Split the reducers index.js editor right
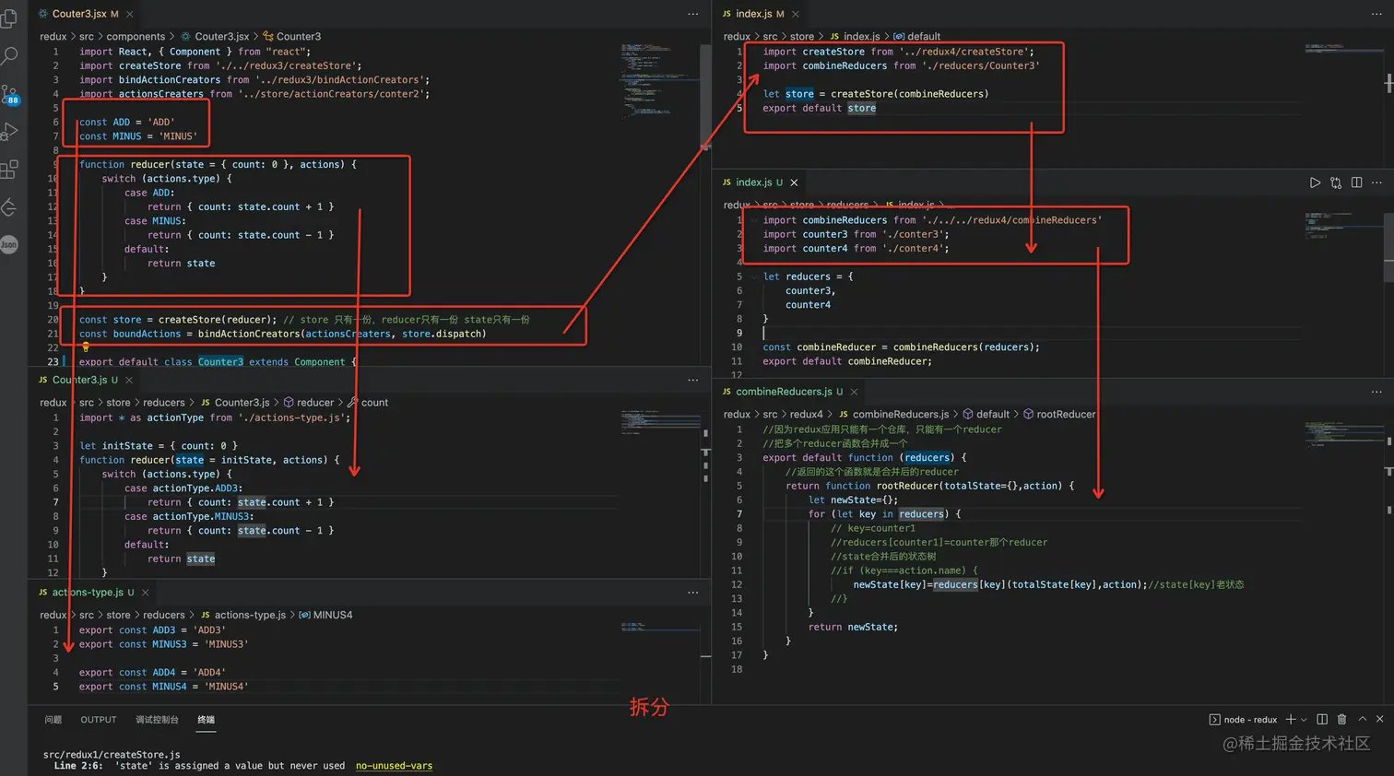 pyautogui.click(x=1356, y=182)
